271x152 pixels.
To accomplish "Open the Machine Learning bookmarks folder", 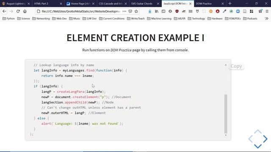I will pos(159,19).
